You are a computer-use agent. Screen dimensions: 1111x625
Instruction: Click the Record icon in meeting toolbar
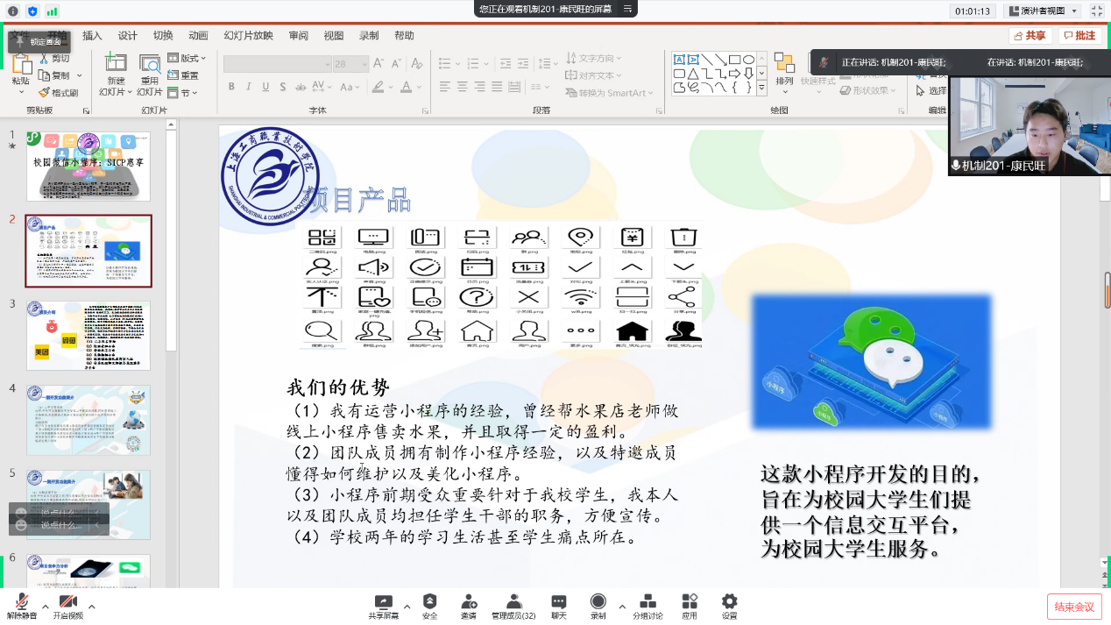[598, 601]
